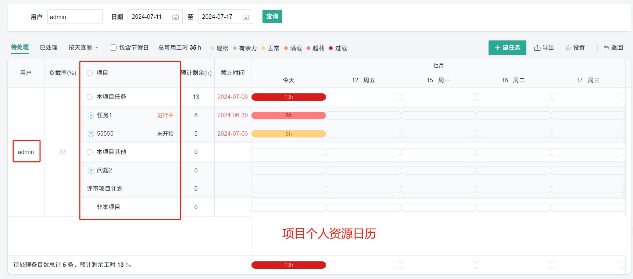Click the 用户 input field containing admin
Image resolution: width=633 pixels, height=279 pixels.
coord(75,17)
